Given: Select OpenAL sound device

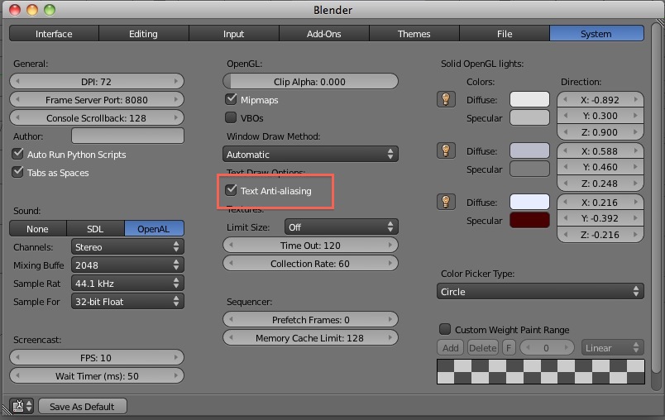Looking at the screenshot, I should click(x=154, y=228).
